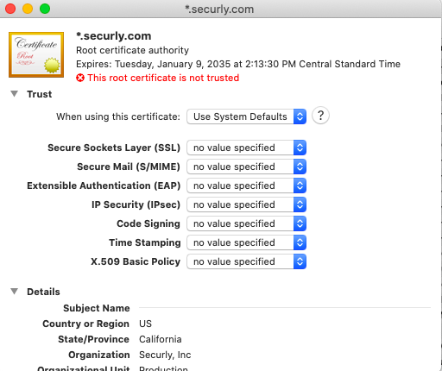Open the help question mark button
Screen dimensions: 442x371
[320, 116]
